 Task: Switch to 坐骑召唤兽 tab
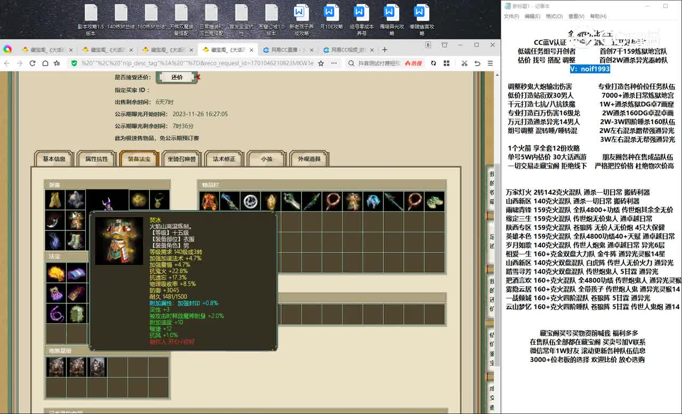tap(182, 159)
